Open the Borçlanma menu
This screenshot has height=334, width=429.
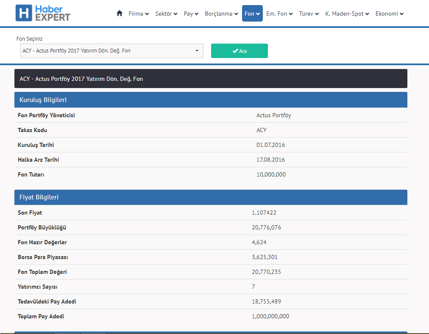coord(221,14)
